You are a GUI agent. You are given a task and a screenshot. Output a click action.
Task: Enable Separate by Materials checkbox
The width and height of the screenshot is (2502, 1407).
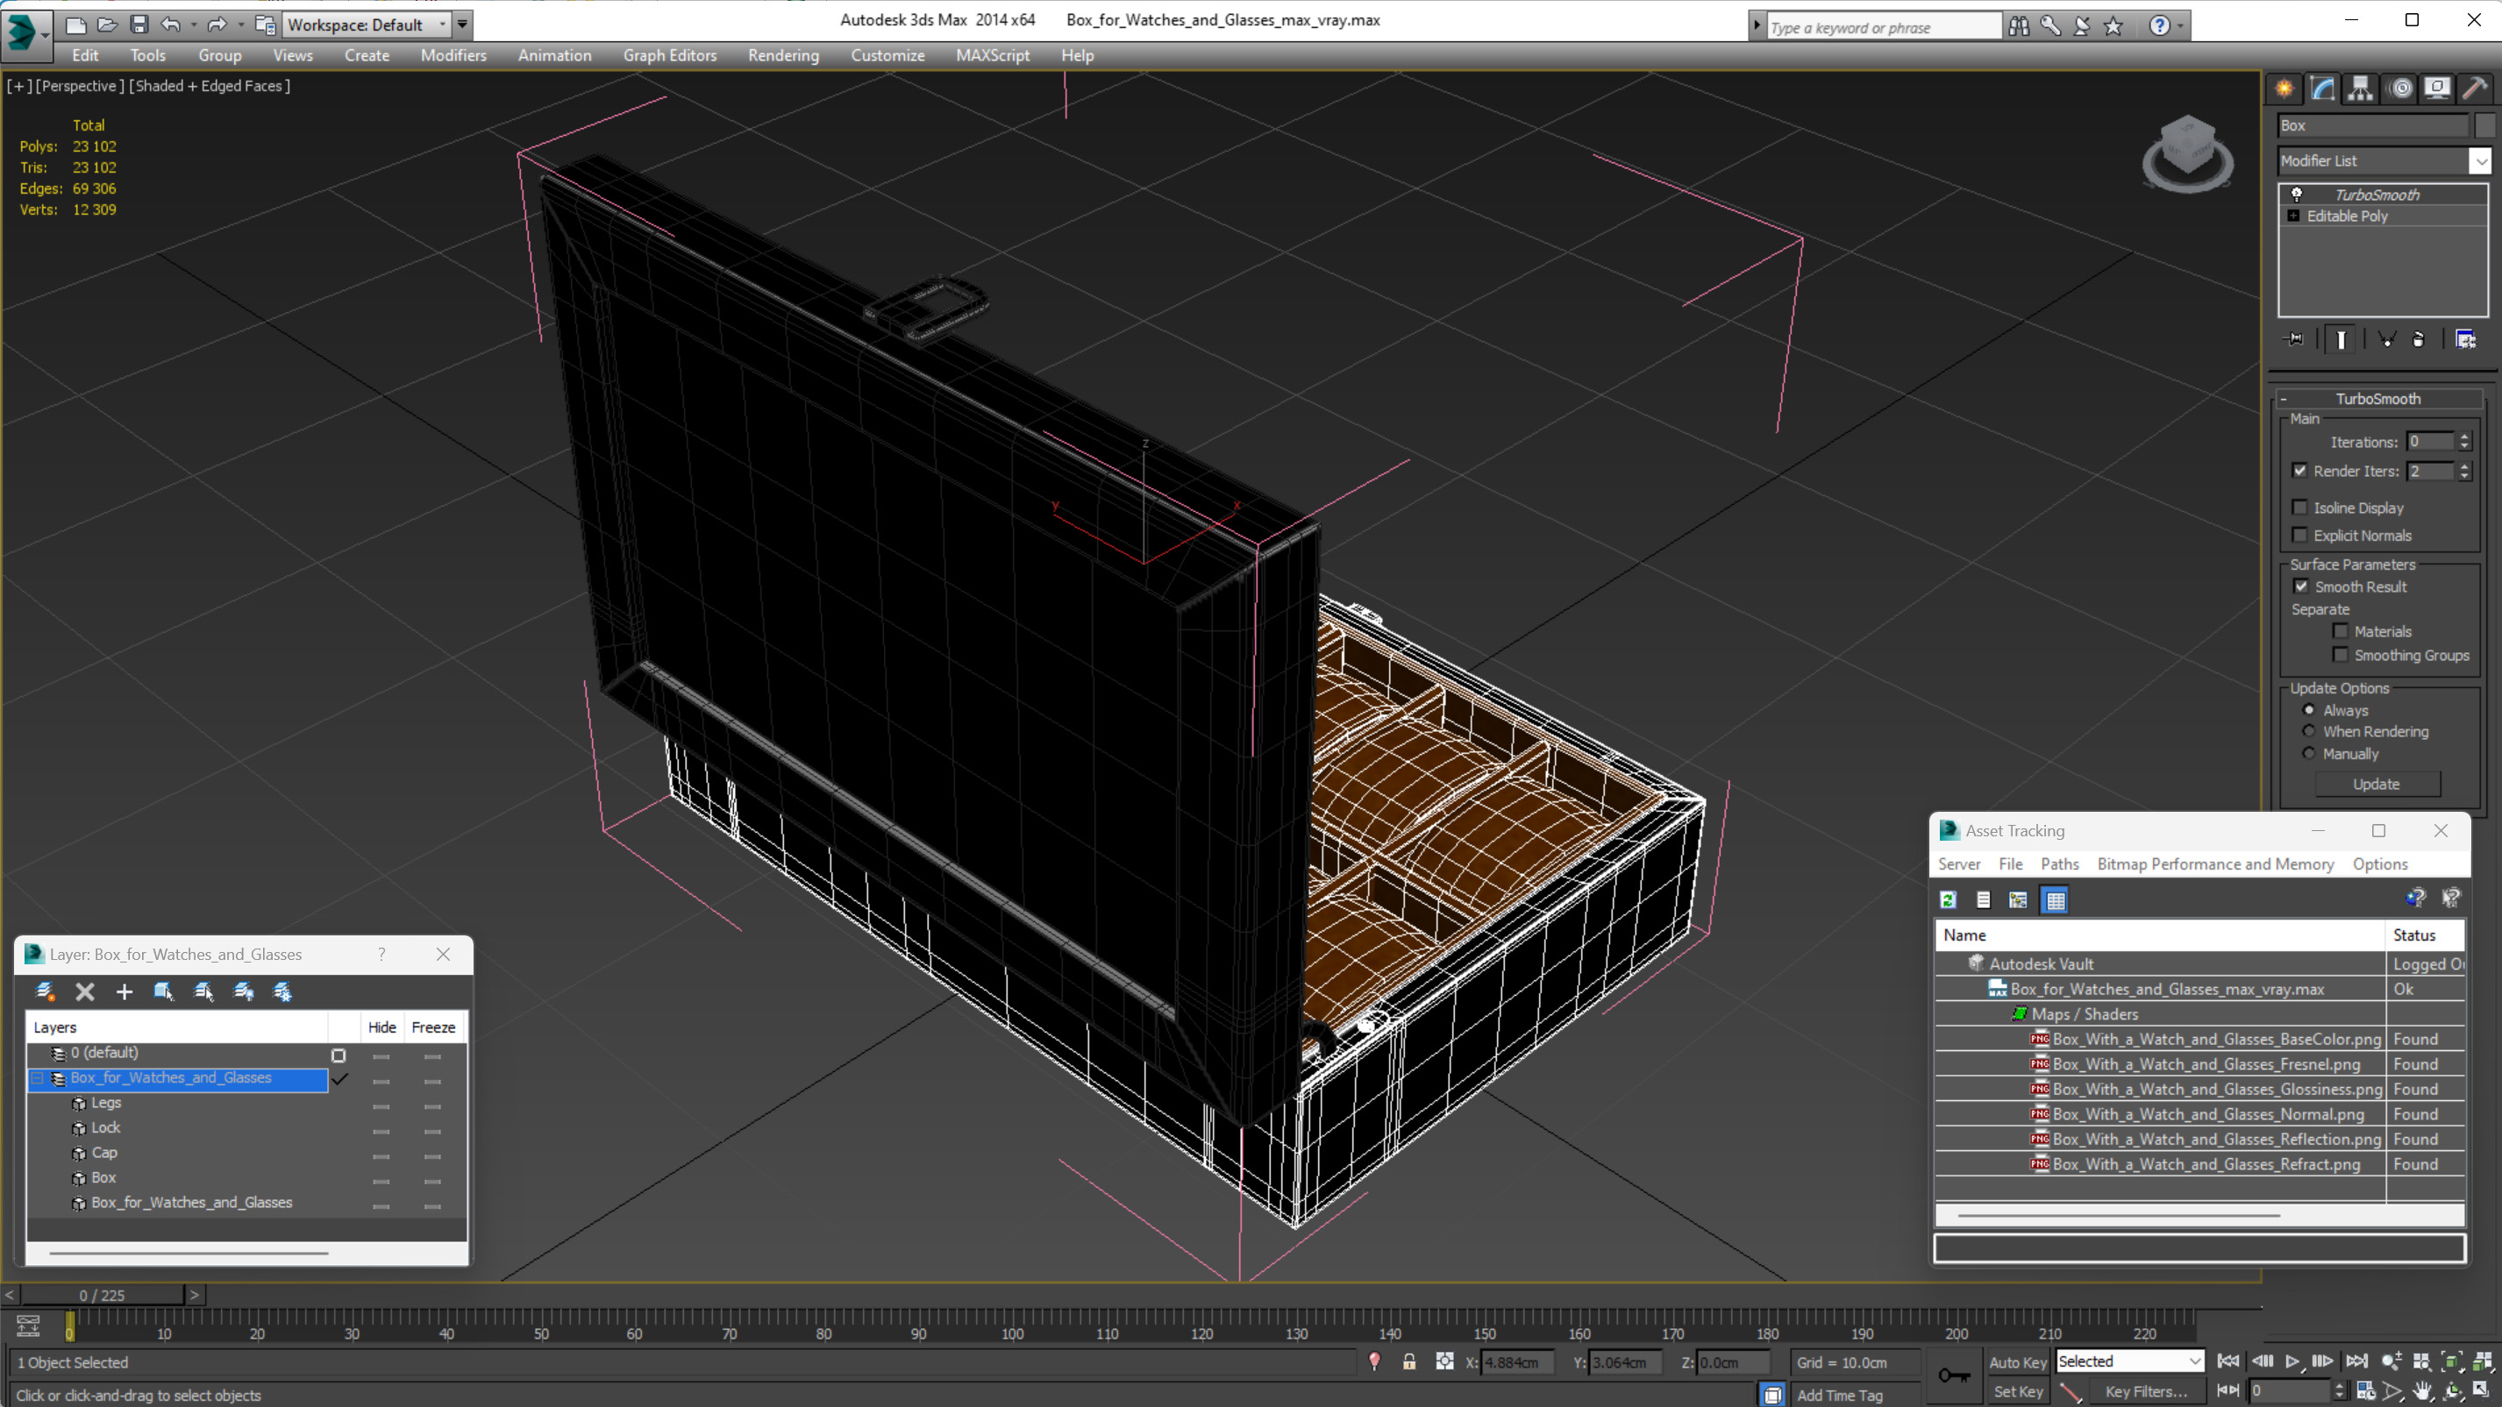point(2341,630)
